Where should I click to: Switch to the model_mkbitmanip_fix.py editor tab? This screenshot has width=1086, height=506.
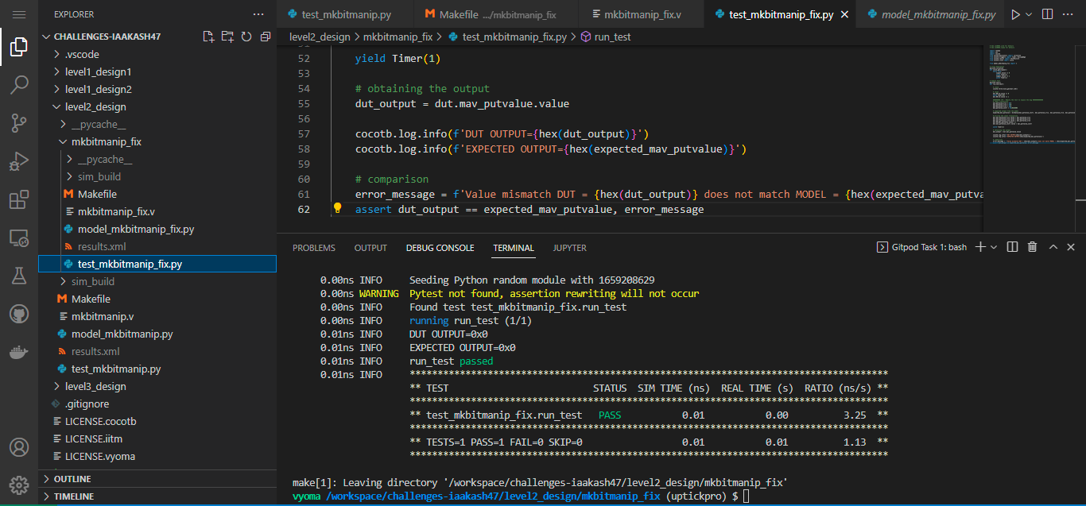(931, 14)
